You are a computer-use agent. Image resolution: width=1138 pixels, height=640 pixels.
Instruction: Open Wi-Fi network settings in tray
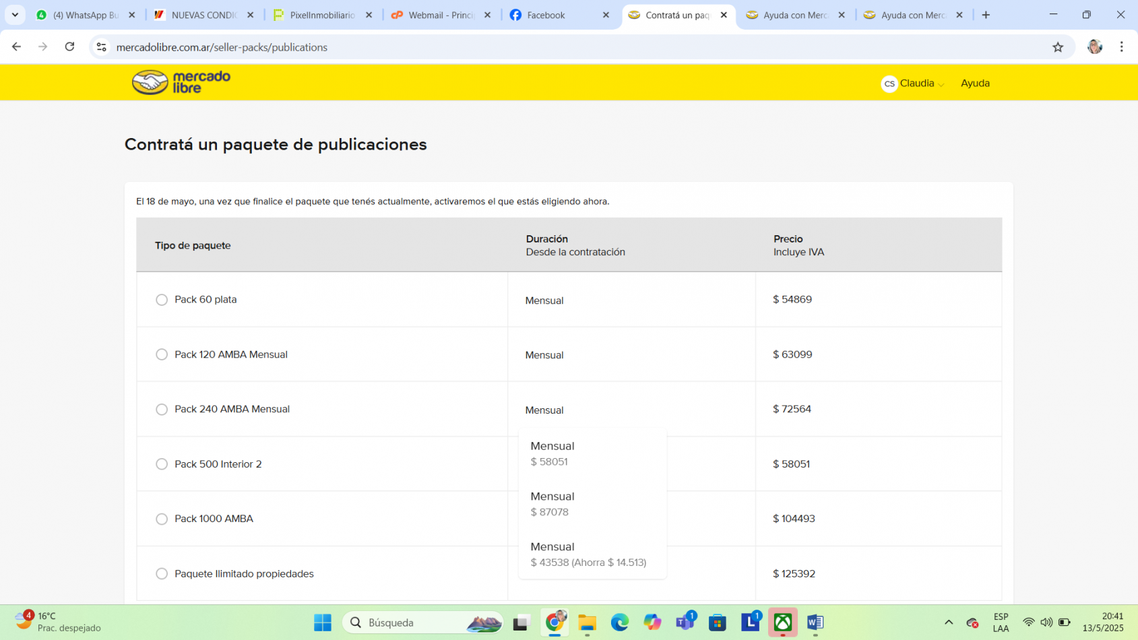[1028, 622]
